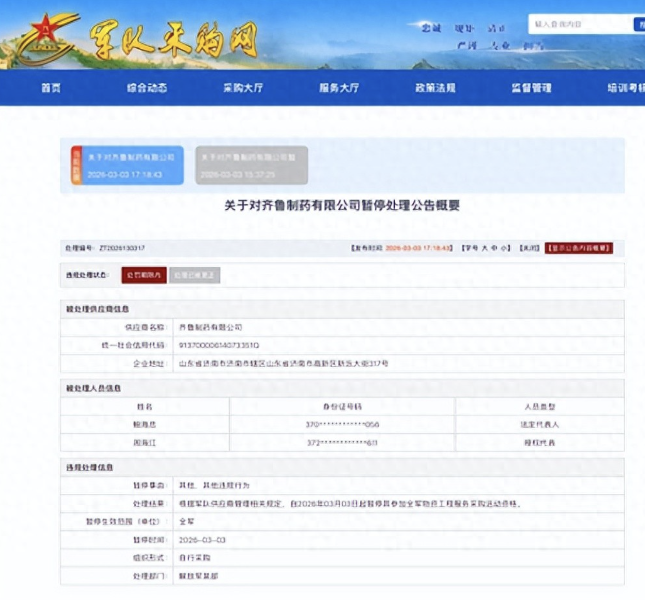Open the 政策法规 navigation item
The image size is (645, 600).
pyautogui.click(x=435, y=88)
